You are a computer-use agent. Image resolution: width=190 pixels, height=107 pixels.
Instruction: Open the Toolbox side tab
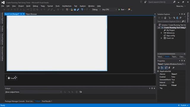[x=2, y=29]
